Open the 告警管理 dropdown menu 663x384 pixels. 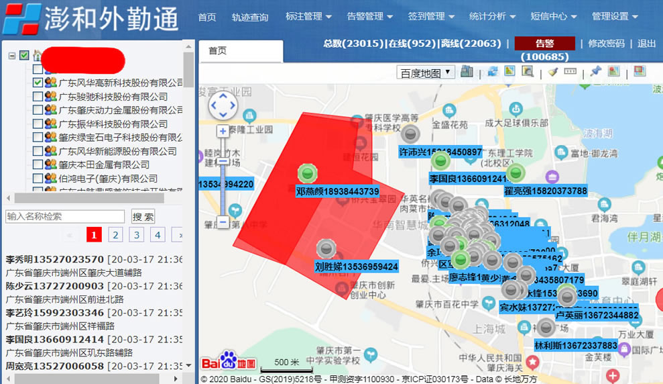click(369, 17)
